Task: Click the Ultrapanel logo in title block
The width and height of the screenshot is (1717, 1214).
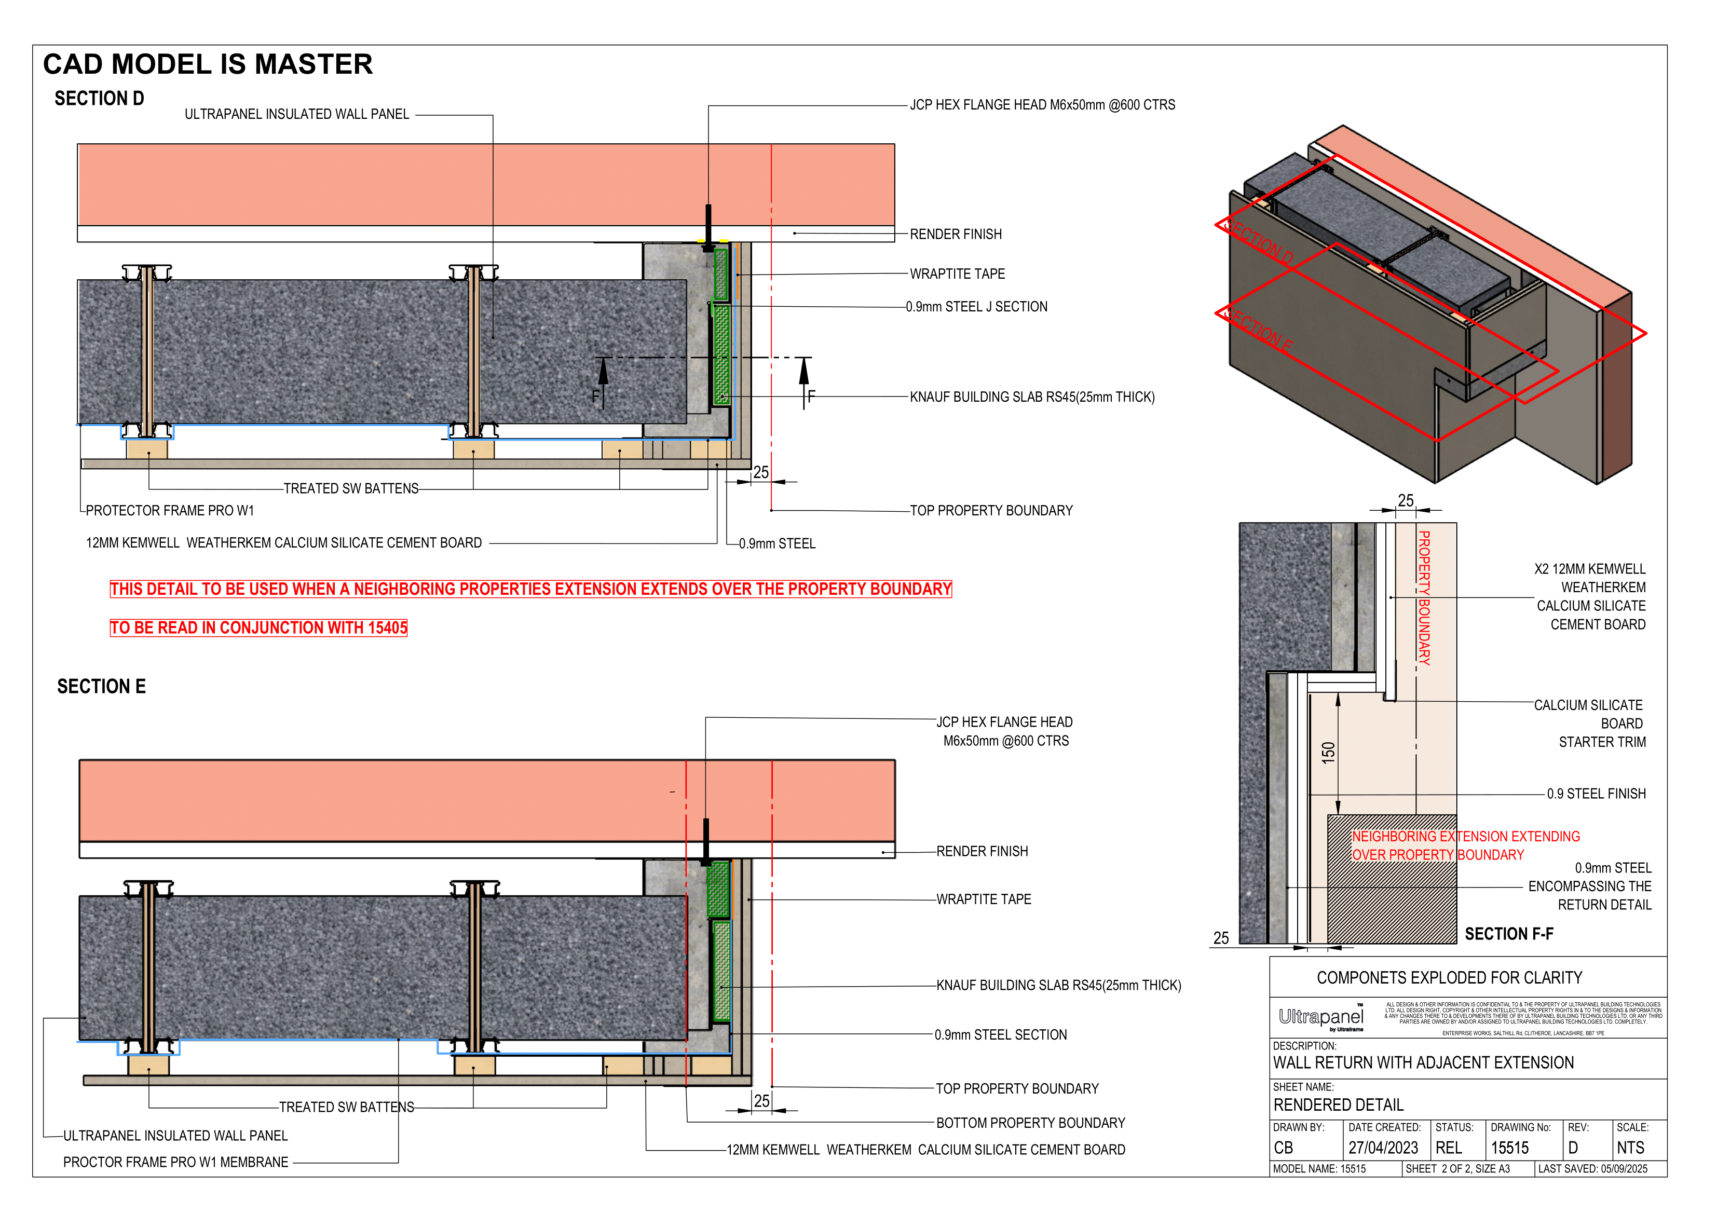Action: (x=1320, y=1017)
